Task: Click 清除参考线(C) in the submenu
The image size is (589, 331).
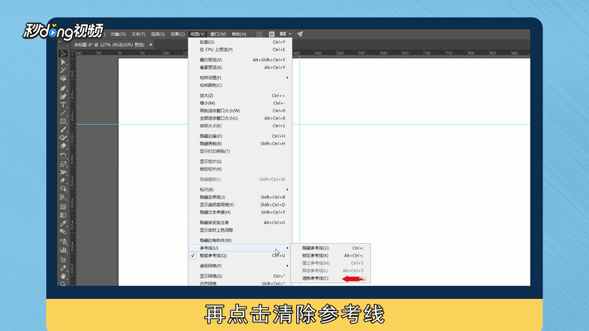Action: [330, 278]
